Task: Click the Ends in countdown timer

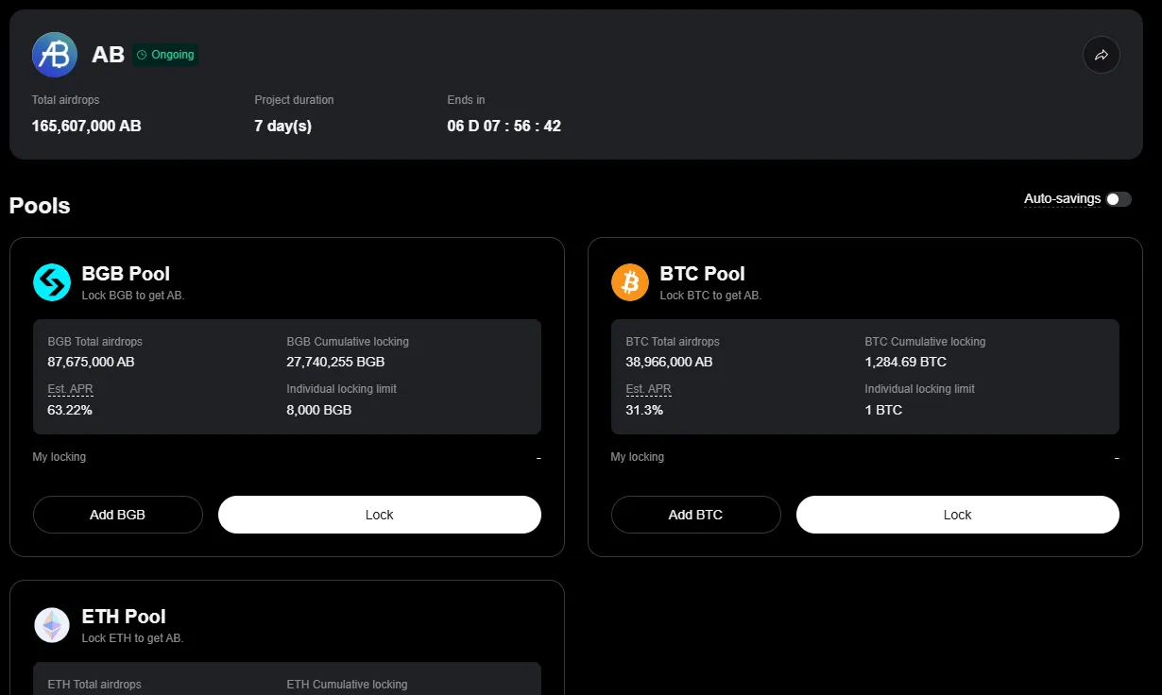Action: pos(504,126)
